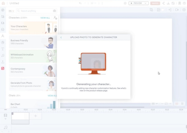Screen dimensions: 187x133
Task: Click the background color swatch above canvas
Action: tap(163, 10)
